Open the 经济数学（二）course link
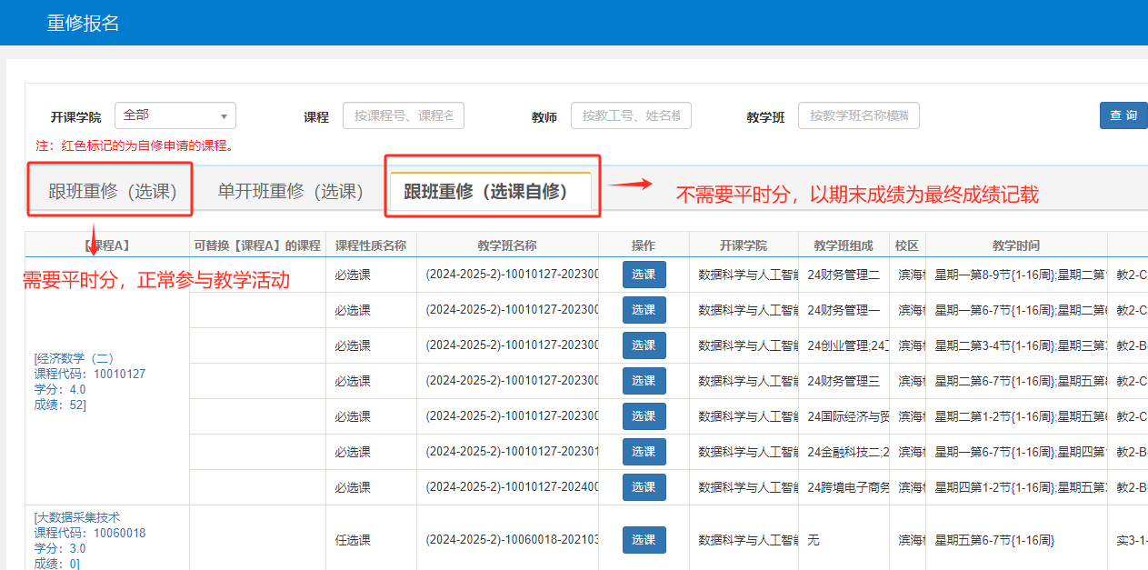Screen dimensions: 1148x570 (x=75, y=358)
